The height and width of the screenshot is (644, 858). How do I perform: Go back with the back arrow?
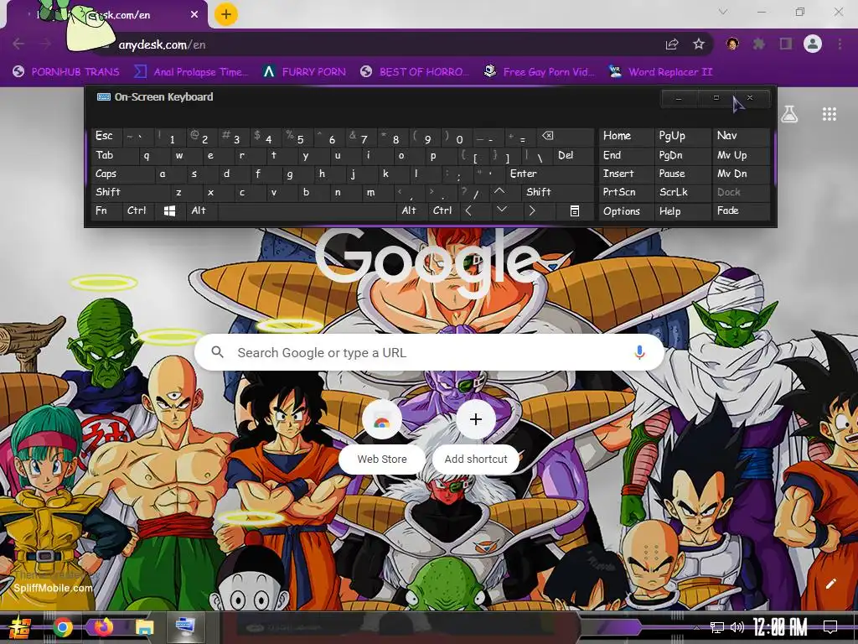(x=18, y=44)
